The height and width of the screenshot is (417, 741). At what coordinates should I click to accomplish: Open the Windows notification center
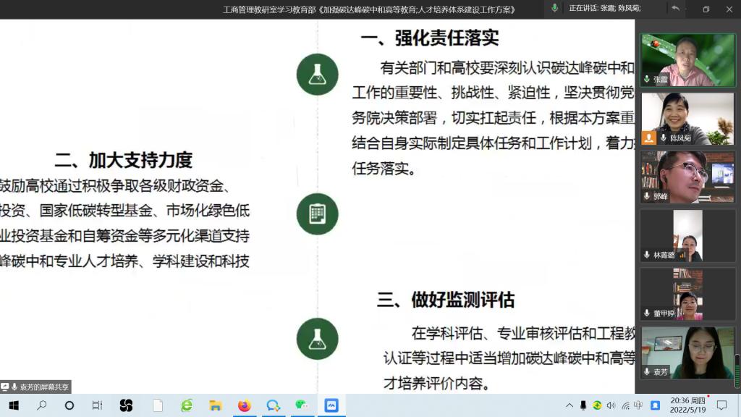[725, 405]
